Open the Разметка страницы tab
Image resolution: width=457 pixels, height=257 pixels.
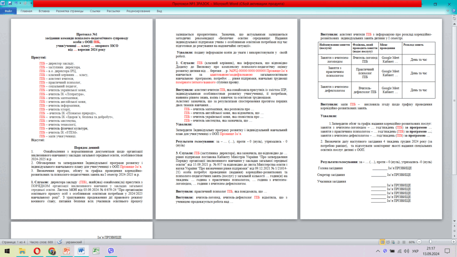click(70, 11)
